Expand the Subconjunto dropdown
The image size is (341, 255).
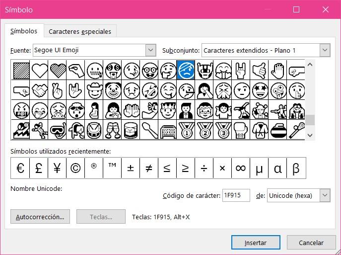tap(325, 50)
